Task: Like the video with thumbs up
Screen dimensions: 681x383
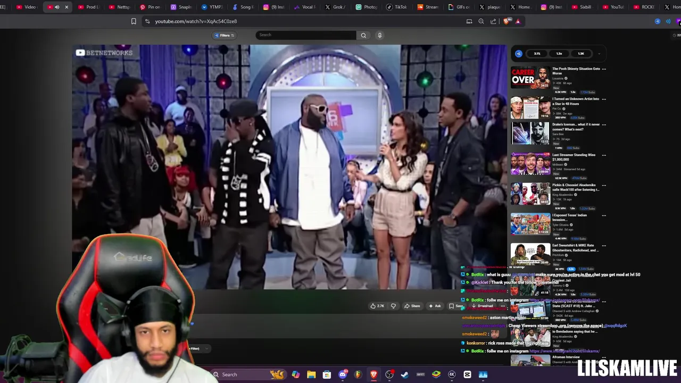Action: [377, 306]
